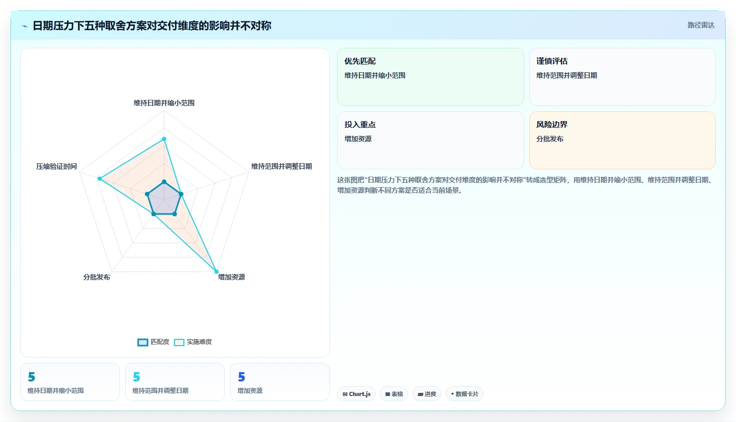Open the 投入重点 card
The image size is (736, 422).
click(x=431, y=140)
